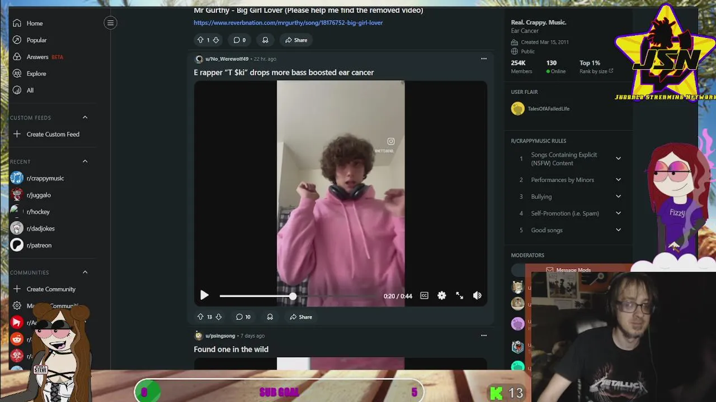The height and width of the screenshot is (402, 716).
Task: Toggle closed captions on the video
Action: [424, 295]
